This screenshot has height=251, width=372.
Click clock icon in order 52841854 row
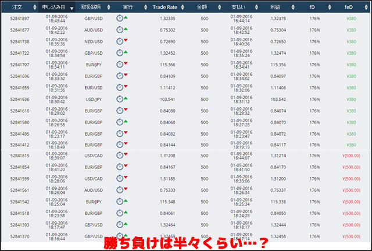click(120, 167)
